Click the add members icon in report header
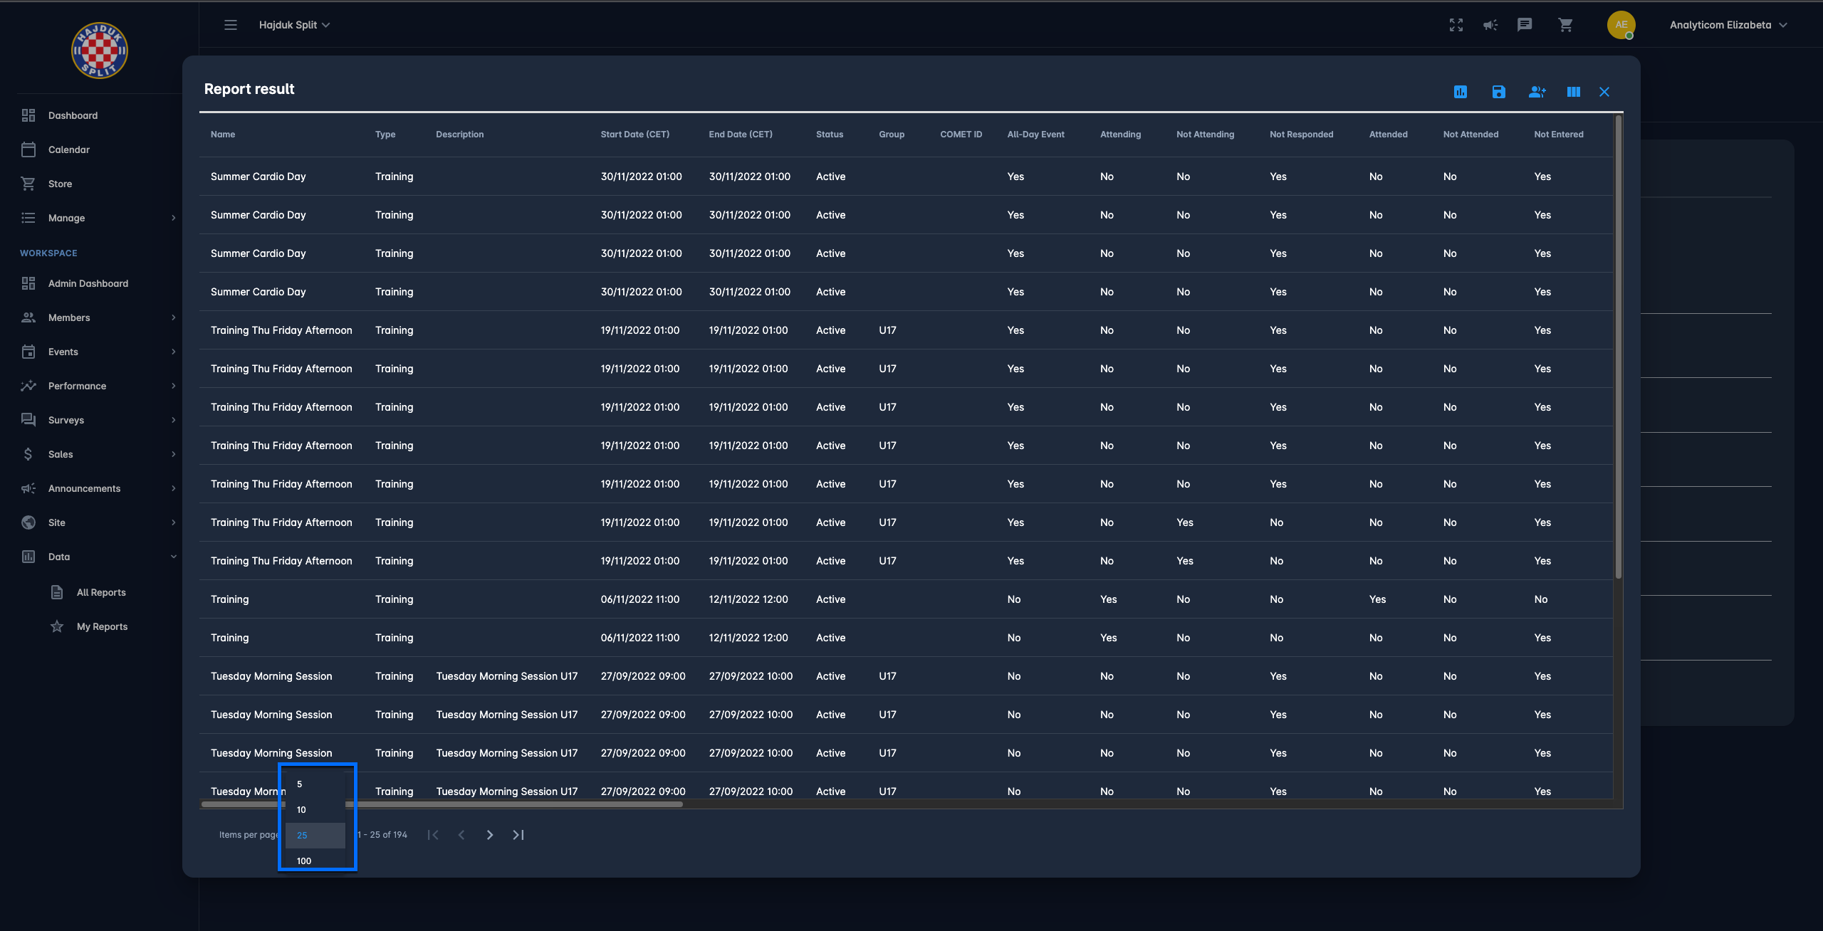The height and width of the screenshot is (931, 1823). tap(1537, 92)
